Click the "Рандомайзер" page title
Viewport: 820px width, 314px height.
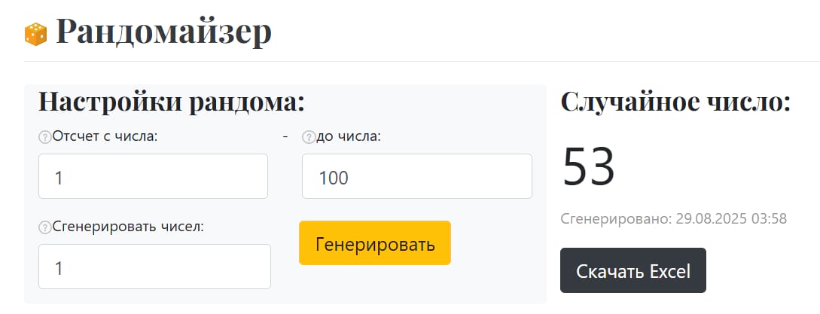(163, 32)
